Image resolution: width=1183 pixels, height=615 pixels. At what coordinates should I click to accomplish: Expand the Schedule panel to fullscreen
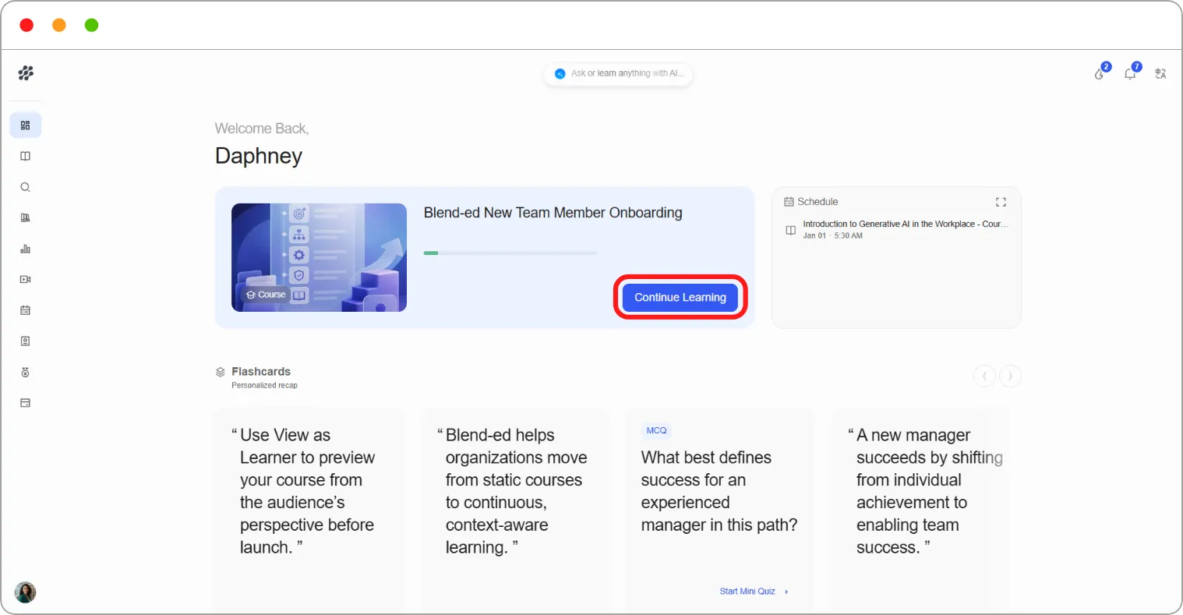1001,202
